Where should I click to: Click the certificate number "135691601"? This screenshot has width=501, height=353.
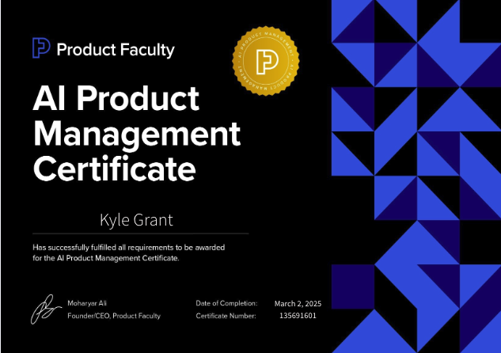tap(298, 316)
